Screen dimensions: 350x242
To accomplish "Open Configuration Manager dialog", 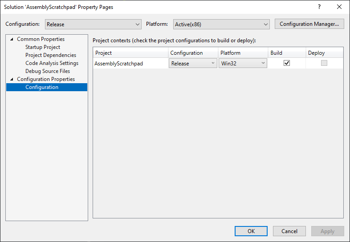I will 309,24.
